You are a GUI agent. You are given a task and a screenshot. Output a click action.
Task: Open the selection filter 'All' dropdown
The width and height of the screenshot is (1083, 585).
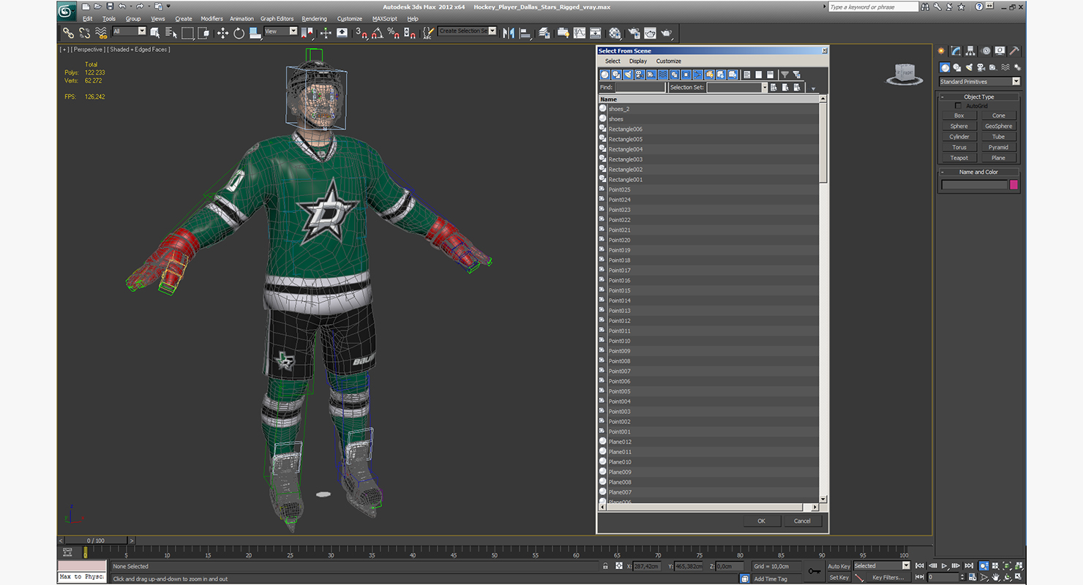pos(142,31)
